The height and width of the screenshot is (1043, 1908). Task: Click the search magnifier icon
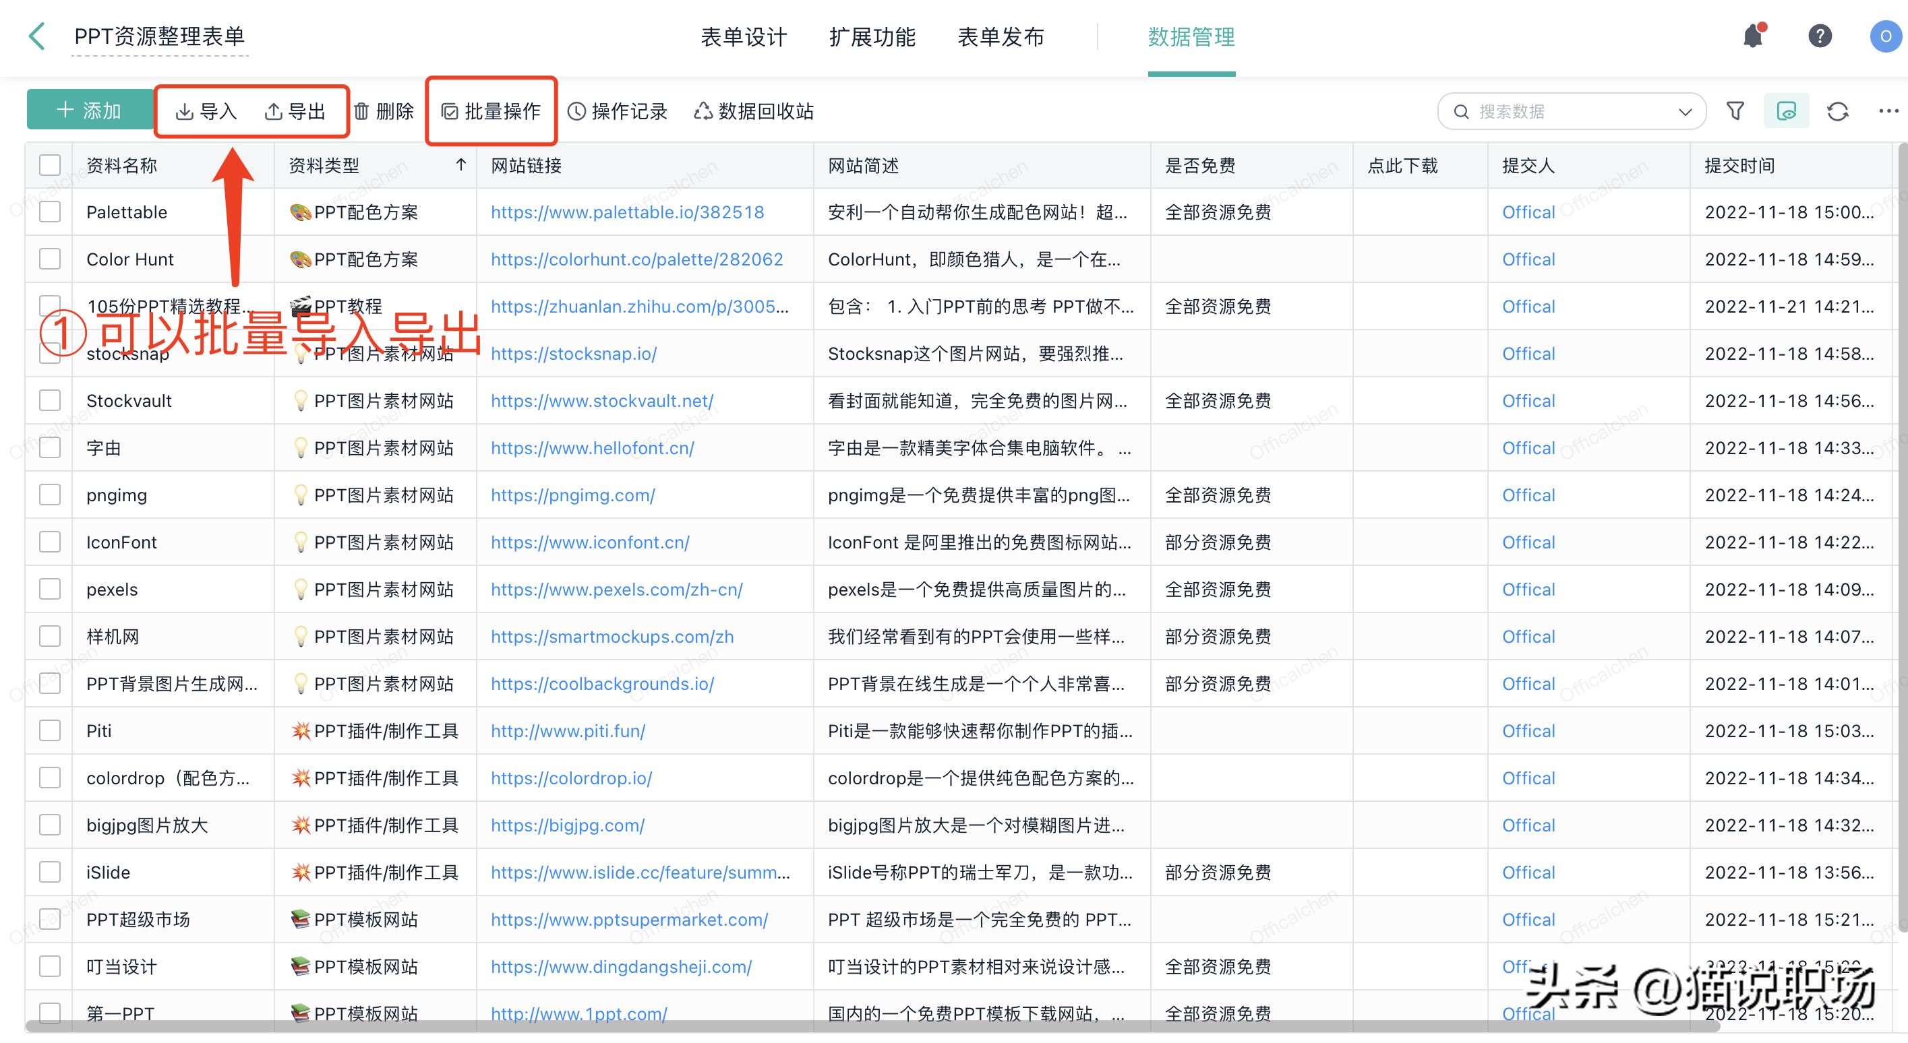[x=1460, y=111]
